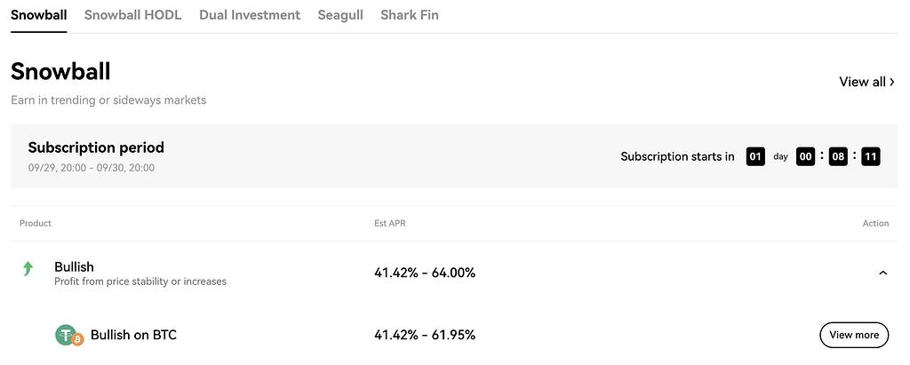910x365 pixels.
Task: Collapse the Bullish section chevron
Action: tap(882, 273)
